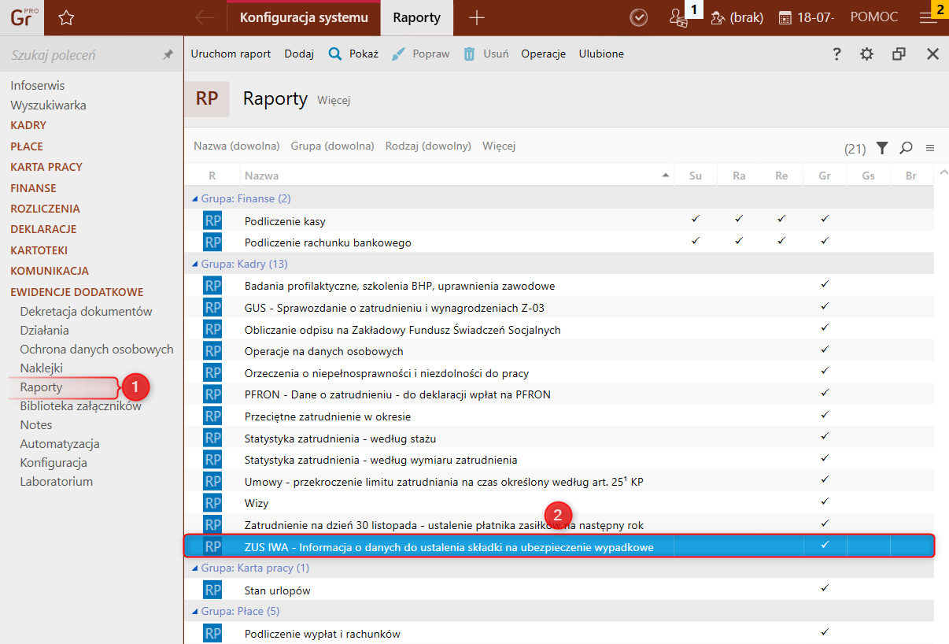
Task: Open help question mark icon
Action: [836, 54]
